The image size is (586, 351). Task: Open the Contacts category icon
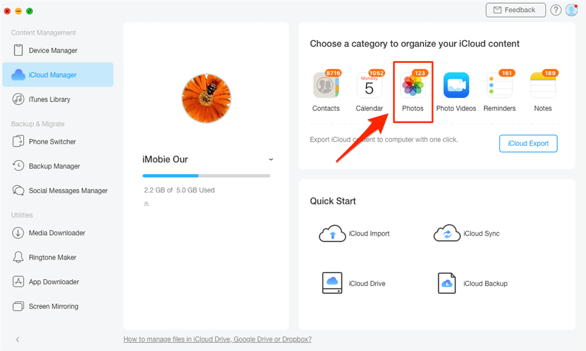(x=326, y=86)
